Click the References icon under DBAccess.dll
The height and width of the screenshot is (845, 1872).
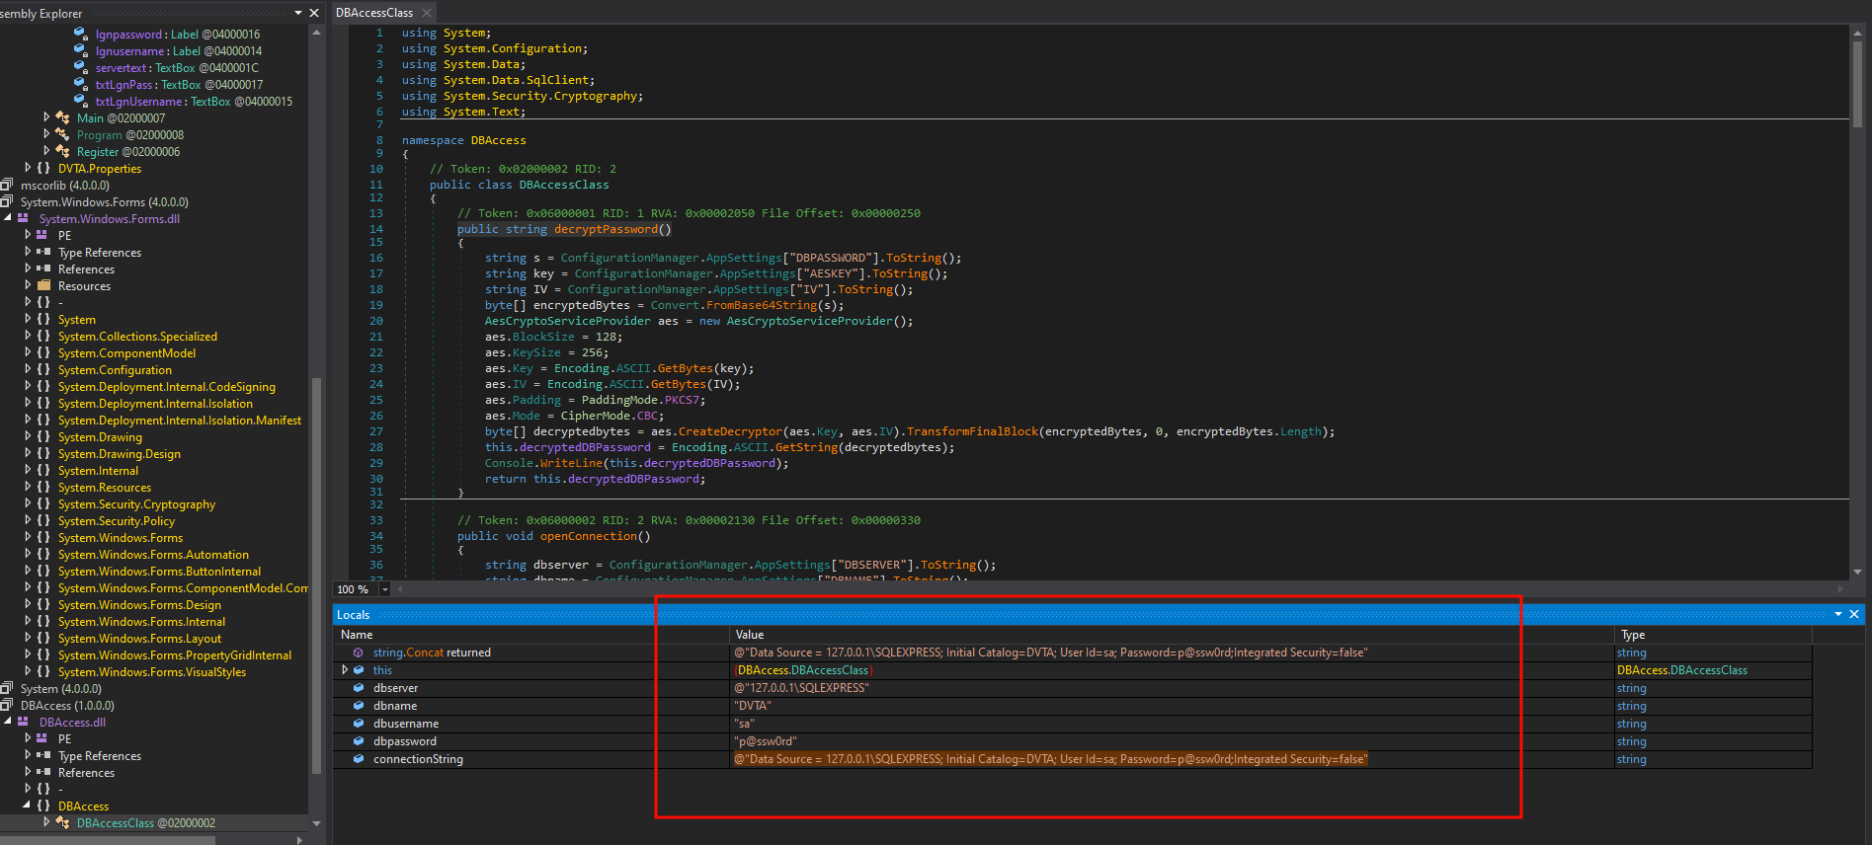coord(43,772)
